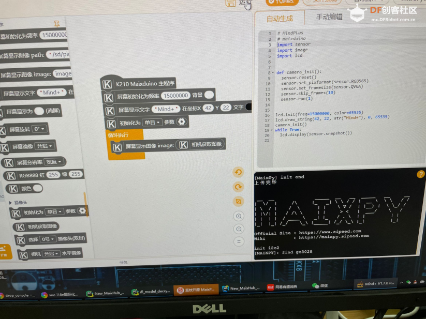Click 15000000 field on workspace 屏幕初始化为频率 block
This screenshot has height=319, width=426.
pos(175,96)
